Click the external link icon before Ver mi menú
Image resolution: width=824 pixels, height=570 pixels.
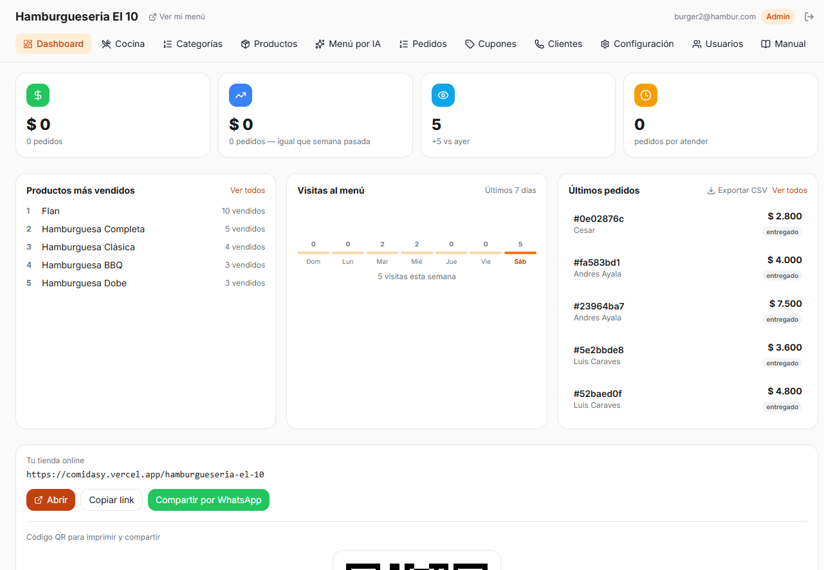pyautogui.click(x=152, y=17)
